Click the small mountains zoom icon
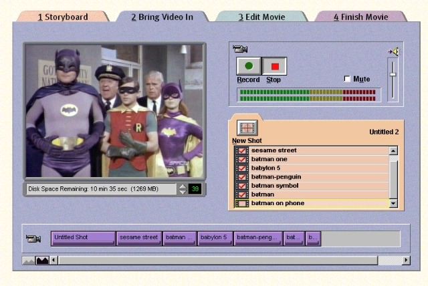428x286 pixels. [x=29, y=261]
